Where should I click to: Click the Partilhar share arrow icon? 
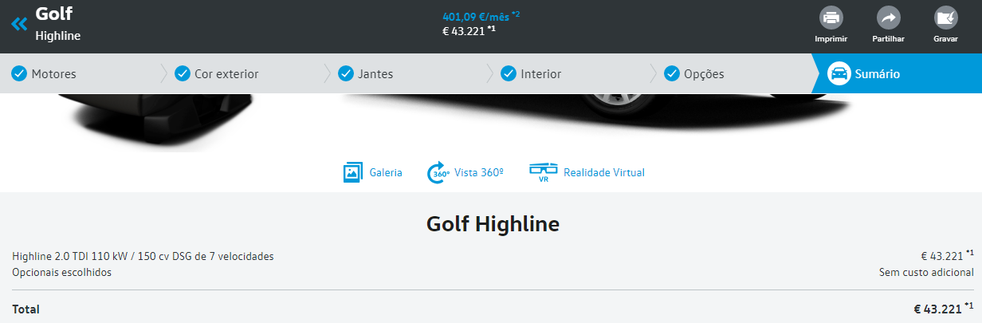click(888, 18)
